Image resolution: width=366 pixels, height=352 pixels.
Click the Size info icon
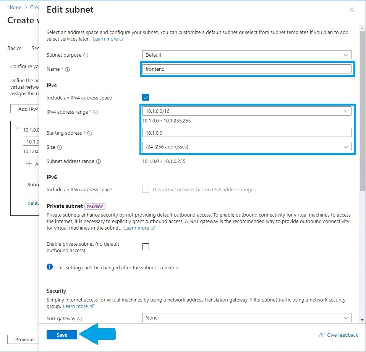point(60,147)
